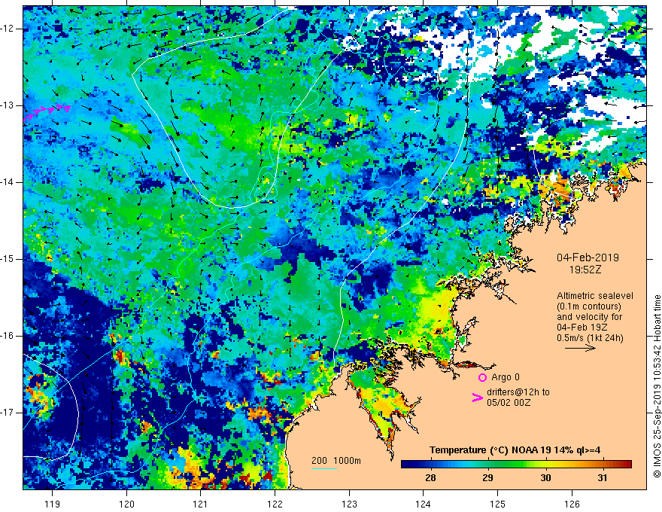662x512 pixels.
Task: Click latitude axis label -15
Action: (8, 259)
